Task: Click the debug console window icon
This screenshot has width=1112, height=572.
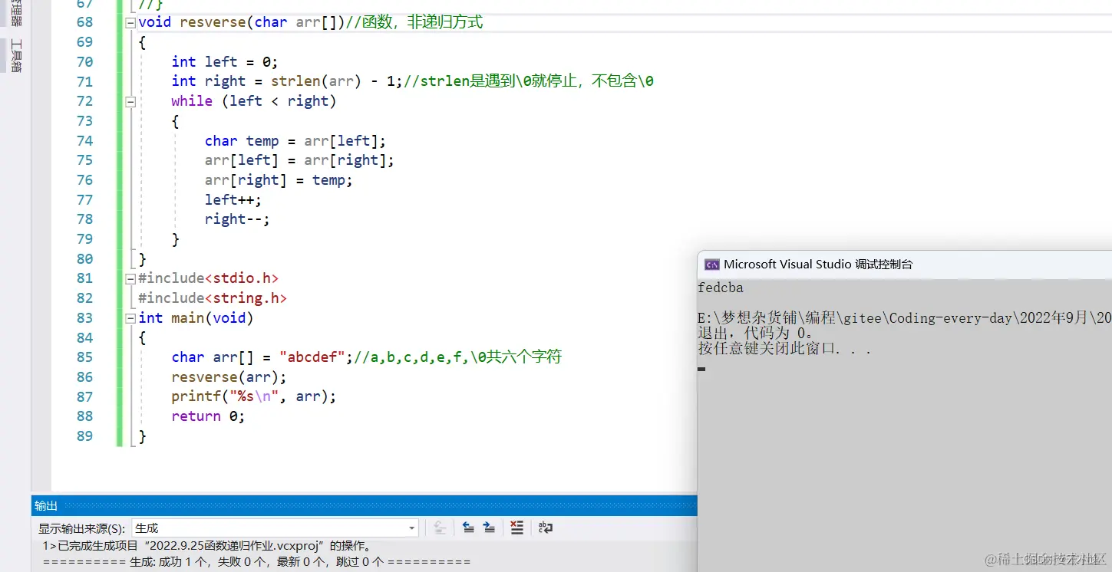Action: tap(711, 265)
